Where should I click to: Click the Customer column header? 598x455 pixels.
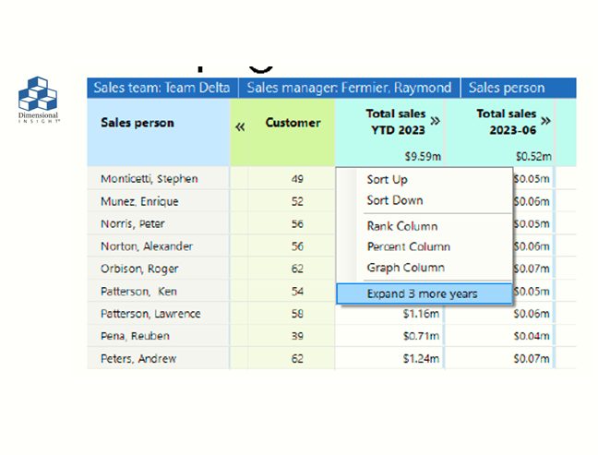[x=293, y=123]
